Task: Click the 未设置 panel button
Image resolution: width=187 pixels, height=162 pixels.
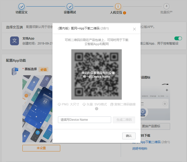Action: tap(41, 148)
